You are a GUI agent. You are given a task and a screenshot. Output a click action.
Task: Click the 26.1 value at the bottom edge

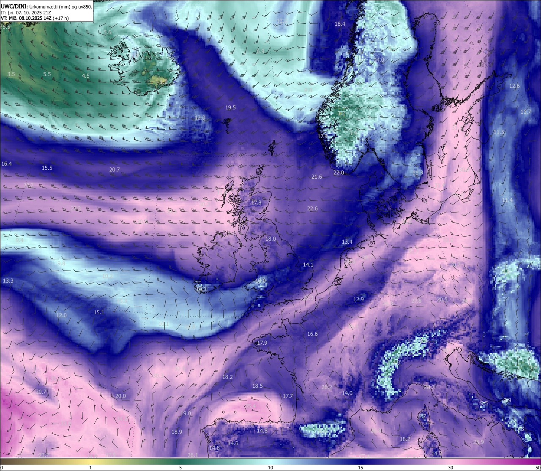[x=193, y=455]
